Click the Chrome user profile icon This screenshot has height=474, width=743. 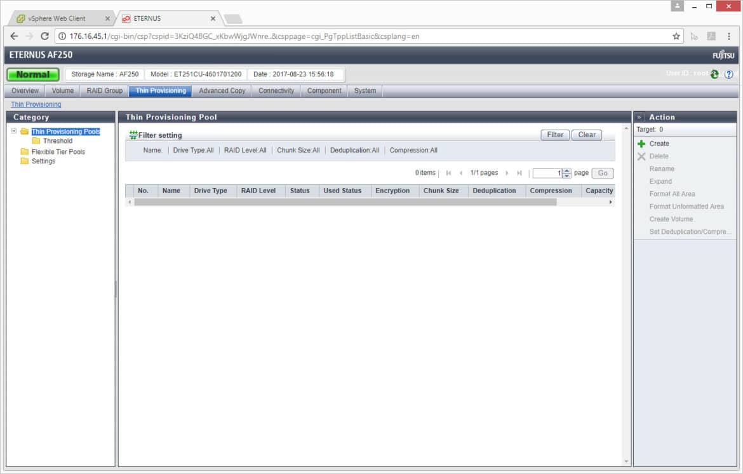[x=677, y=6]
